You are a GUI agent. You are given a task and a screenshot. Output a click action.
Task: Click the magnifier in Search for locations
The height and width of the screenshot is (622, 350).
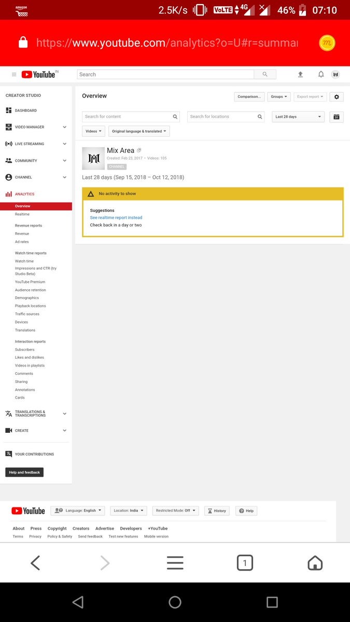coord(260,117)
